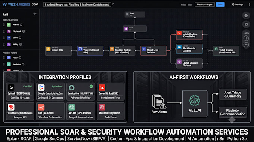Select the purple Utility block icon
254x142 pixels.
click(9, 44)
